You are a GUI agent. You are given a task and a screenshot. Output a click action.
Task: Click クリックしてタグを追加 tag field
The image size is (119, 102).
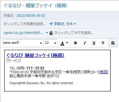74,33
